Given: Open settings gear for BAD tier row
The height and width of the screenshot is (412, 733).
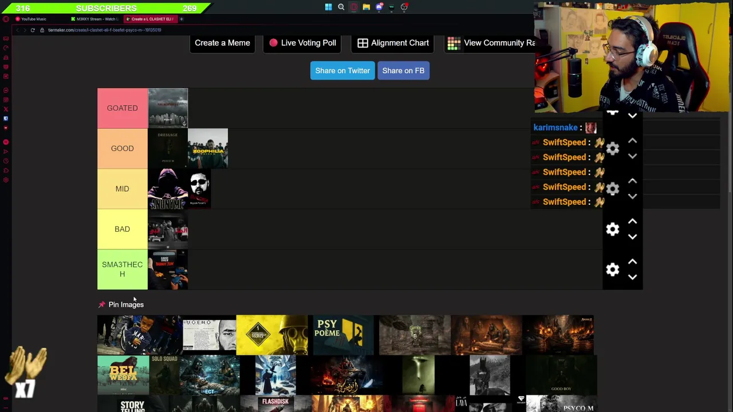Looking at the screenshot, I should (613, 229).
